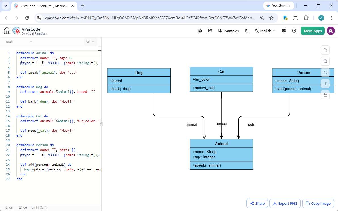Image resolution: width=338 pixels, height=211 pixels.
Task: Fit diagram to screen icon
Action: [x=325, y=72]
